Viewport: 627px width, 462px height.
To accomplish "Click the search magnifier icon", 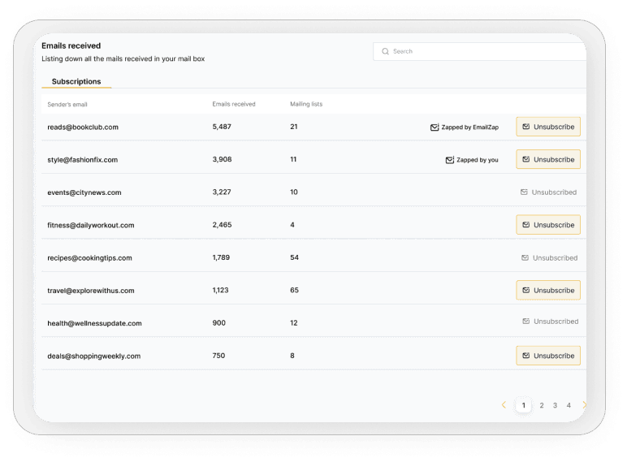I will click(x=385, y=51).
